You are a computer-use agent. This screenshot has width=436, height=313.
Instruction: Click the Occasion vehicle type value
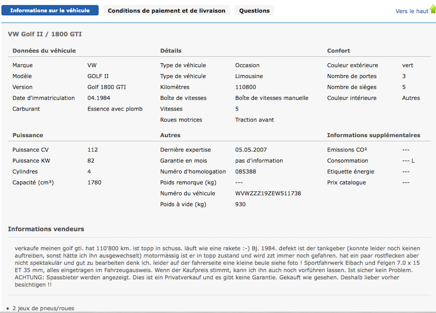click(247, 65)
